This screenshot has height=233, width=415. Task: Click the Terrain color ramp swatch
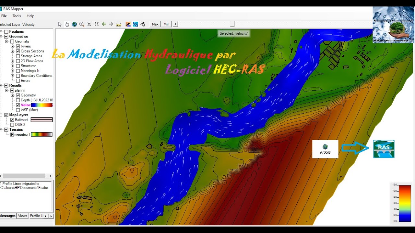pyautogui.click(x=41, y=134)
